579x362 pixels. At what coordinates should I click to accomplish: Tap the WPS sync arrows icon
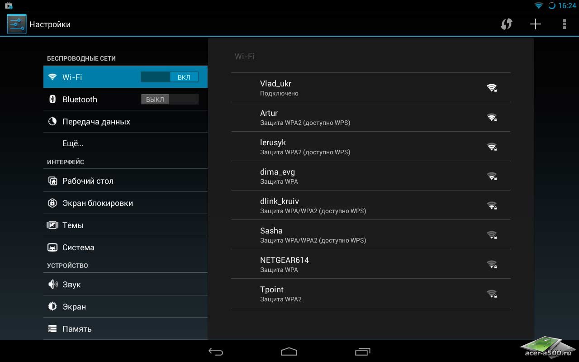tap(507, 24)
